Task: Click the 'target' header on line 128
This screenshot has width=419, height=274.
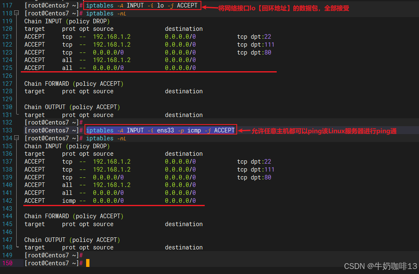Action: (x=35, y=92)
